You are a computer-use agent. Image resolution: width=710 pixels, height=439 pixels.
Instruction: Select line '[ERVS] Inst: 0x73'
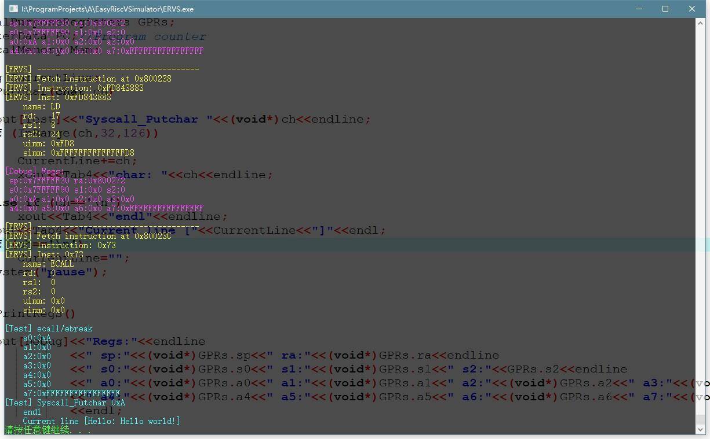(x=44, y=254)
